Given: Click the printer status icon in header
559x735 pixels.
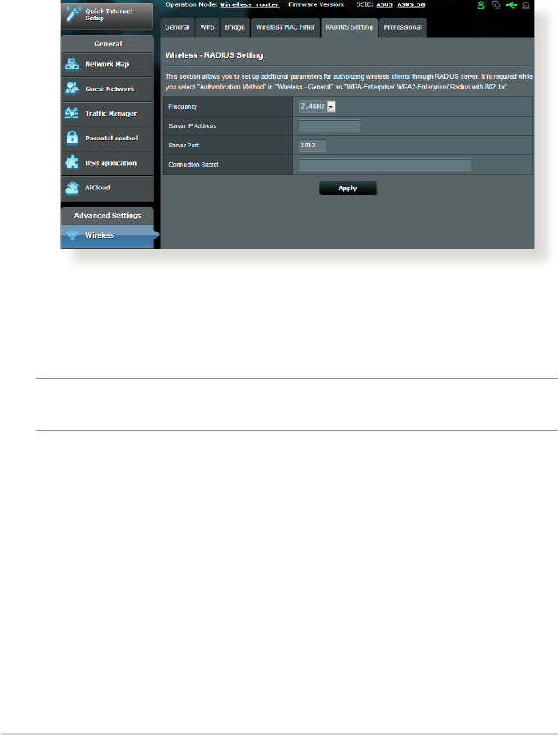Looking at the screenshot, I should coord(527,5).
